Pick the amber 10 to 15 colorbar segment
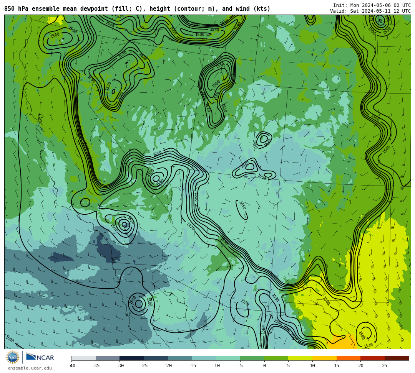 [324, 358]
